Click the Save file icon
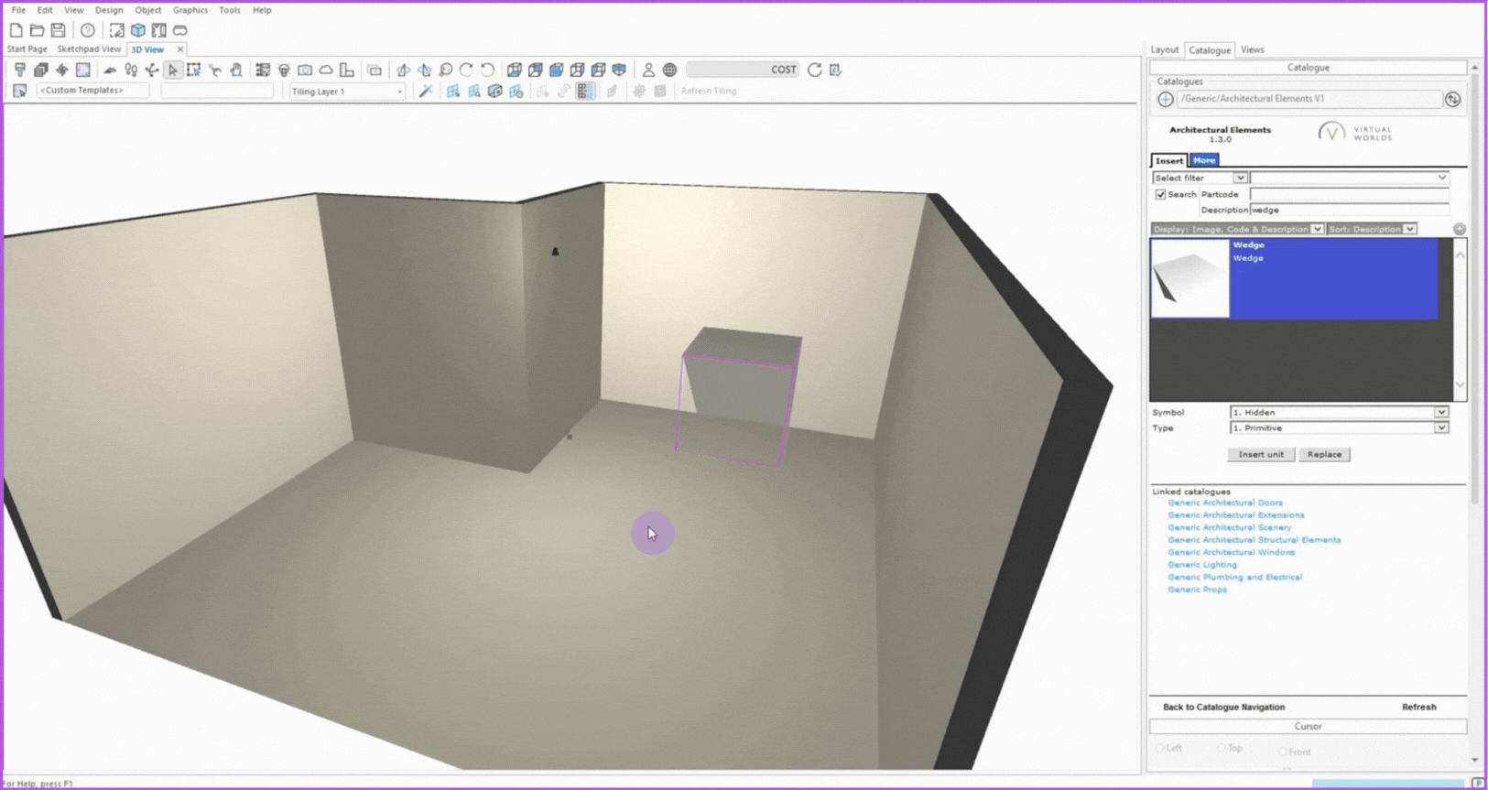Viewport: 1488px width, 790px height. pos(58,30)
